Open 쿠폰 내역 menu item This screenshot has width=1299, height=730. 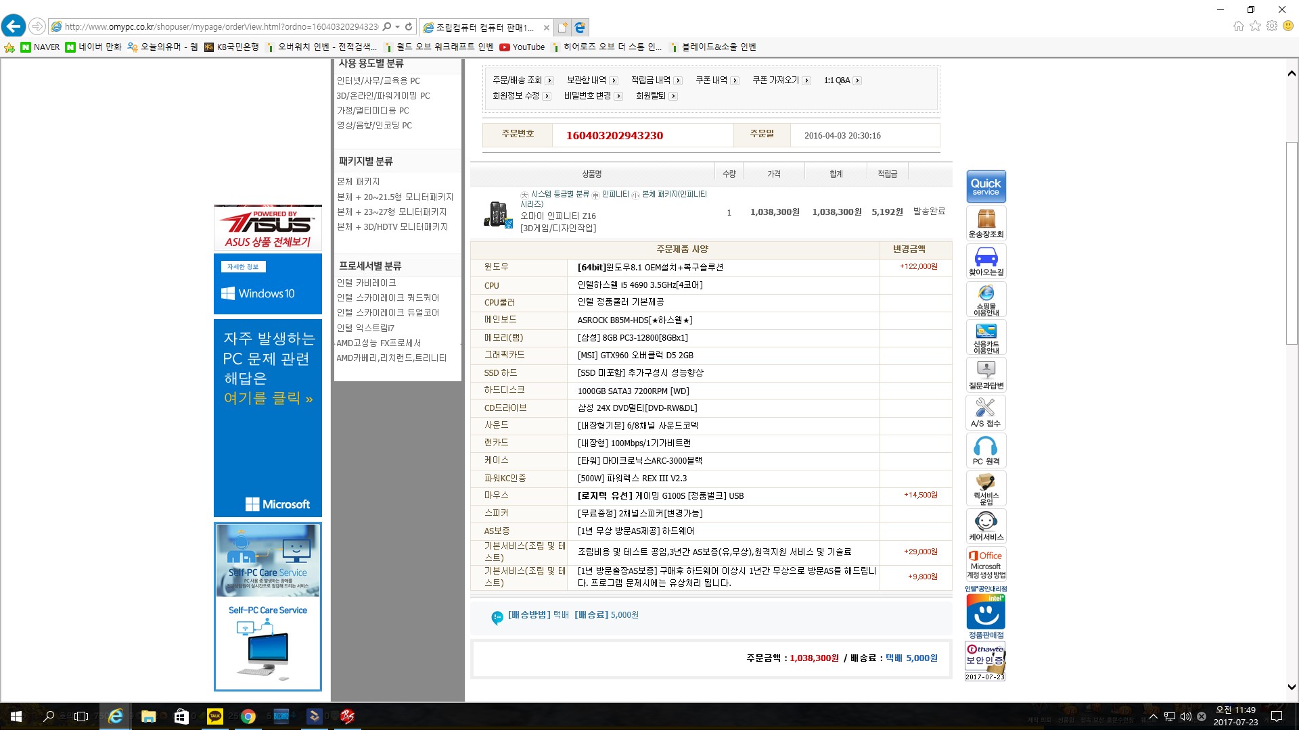coord(717,80)
